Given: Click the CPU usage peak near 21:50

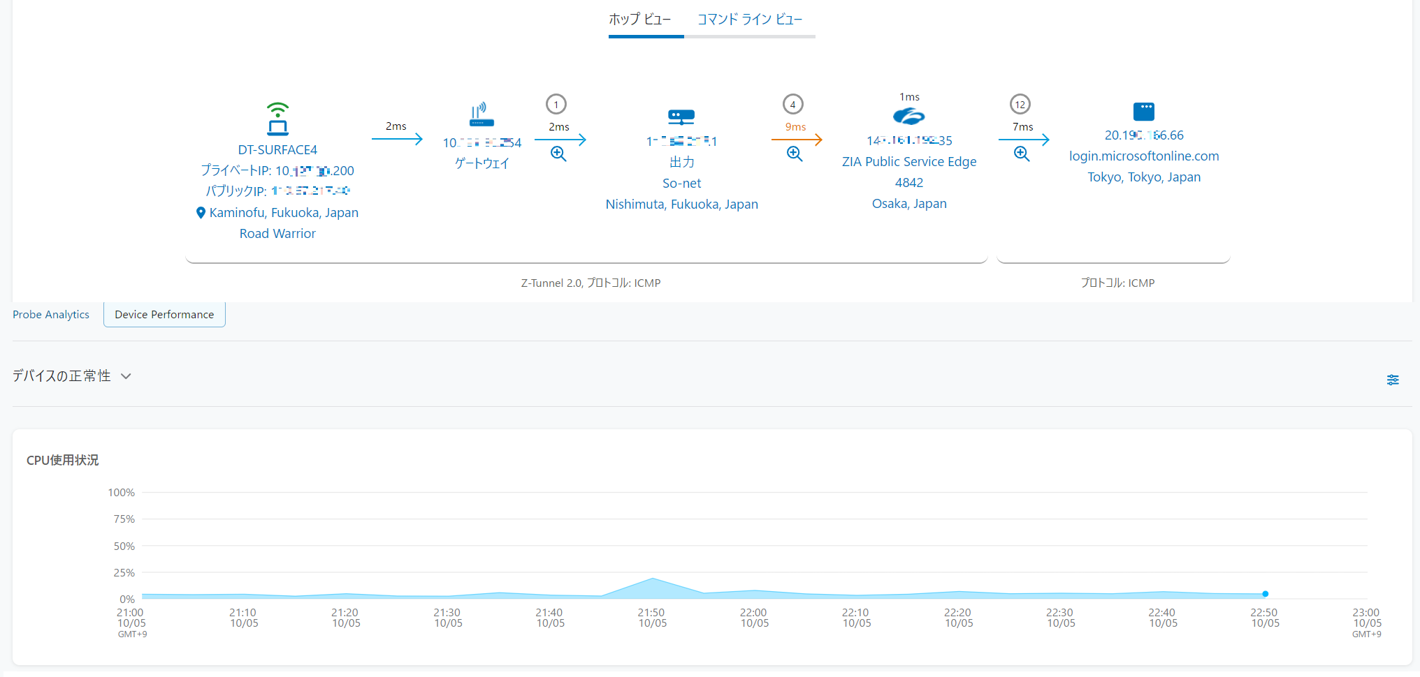Looking at the screenshot, I should (653, 579).
